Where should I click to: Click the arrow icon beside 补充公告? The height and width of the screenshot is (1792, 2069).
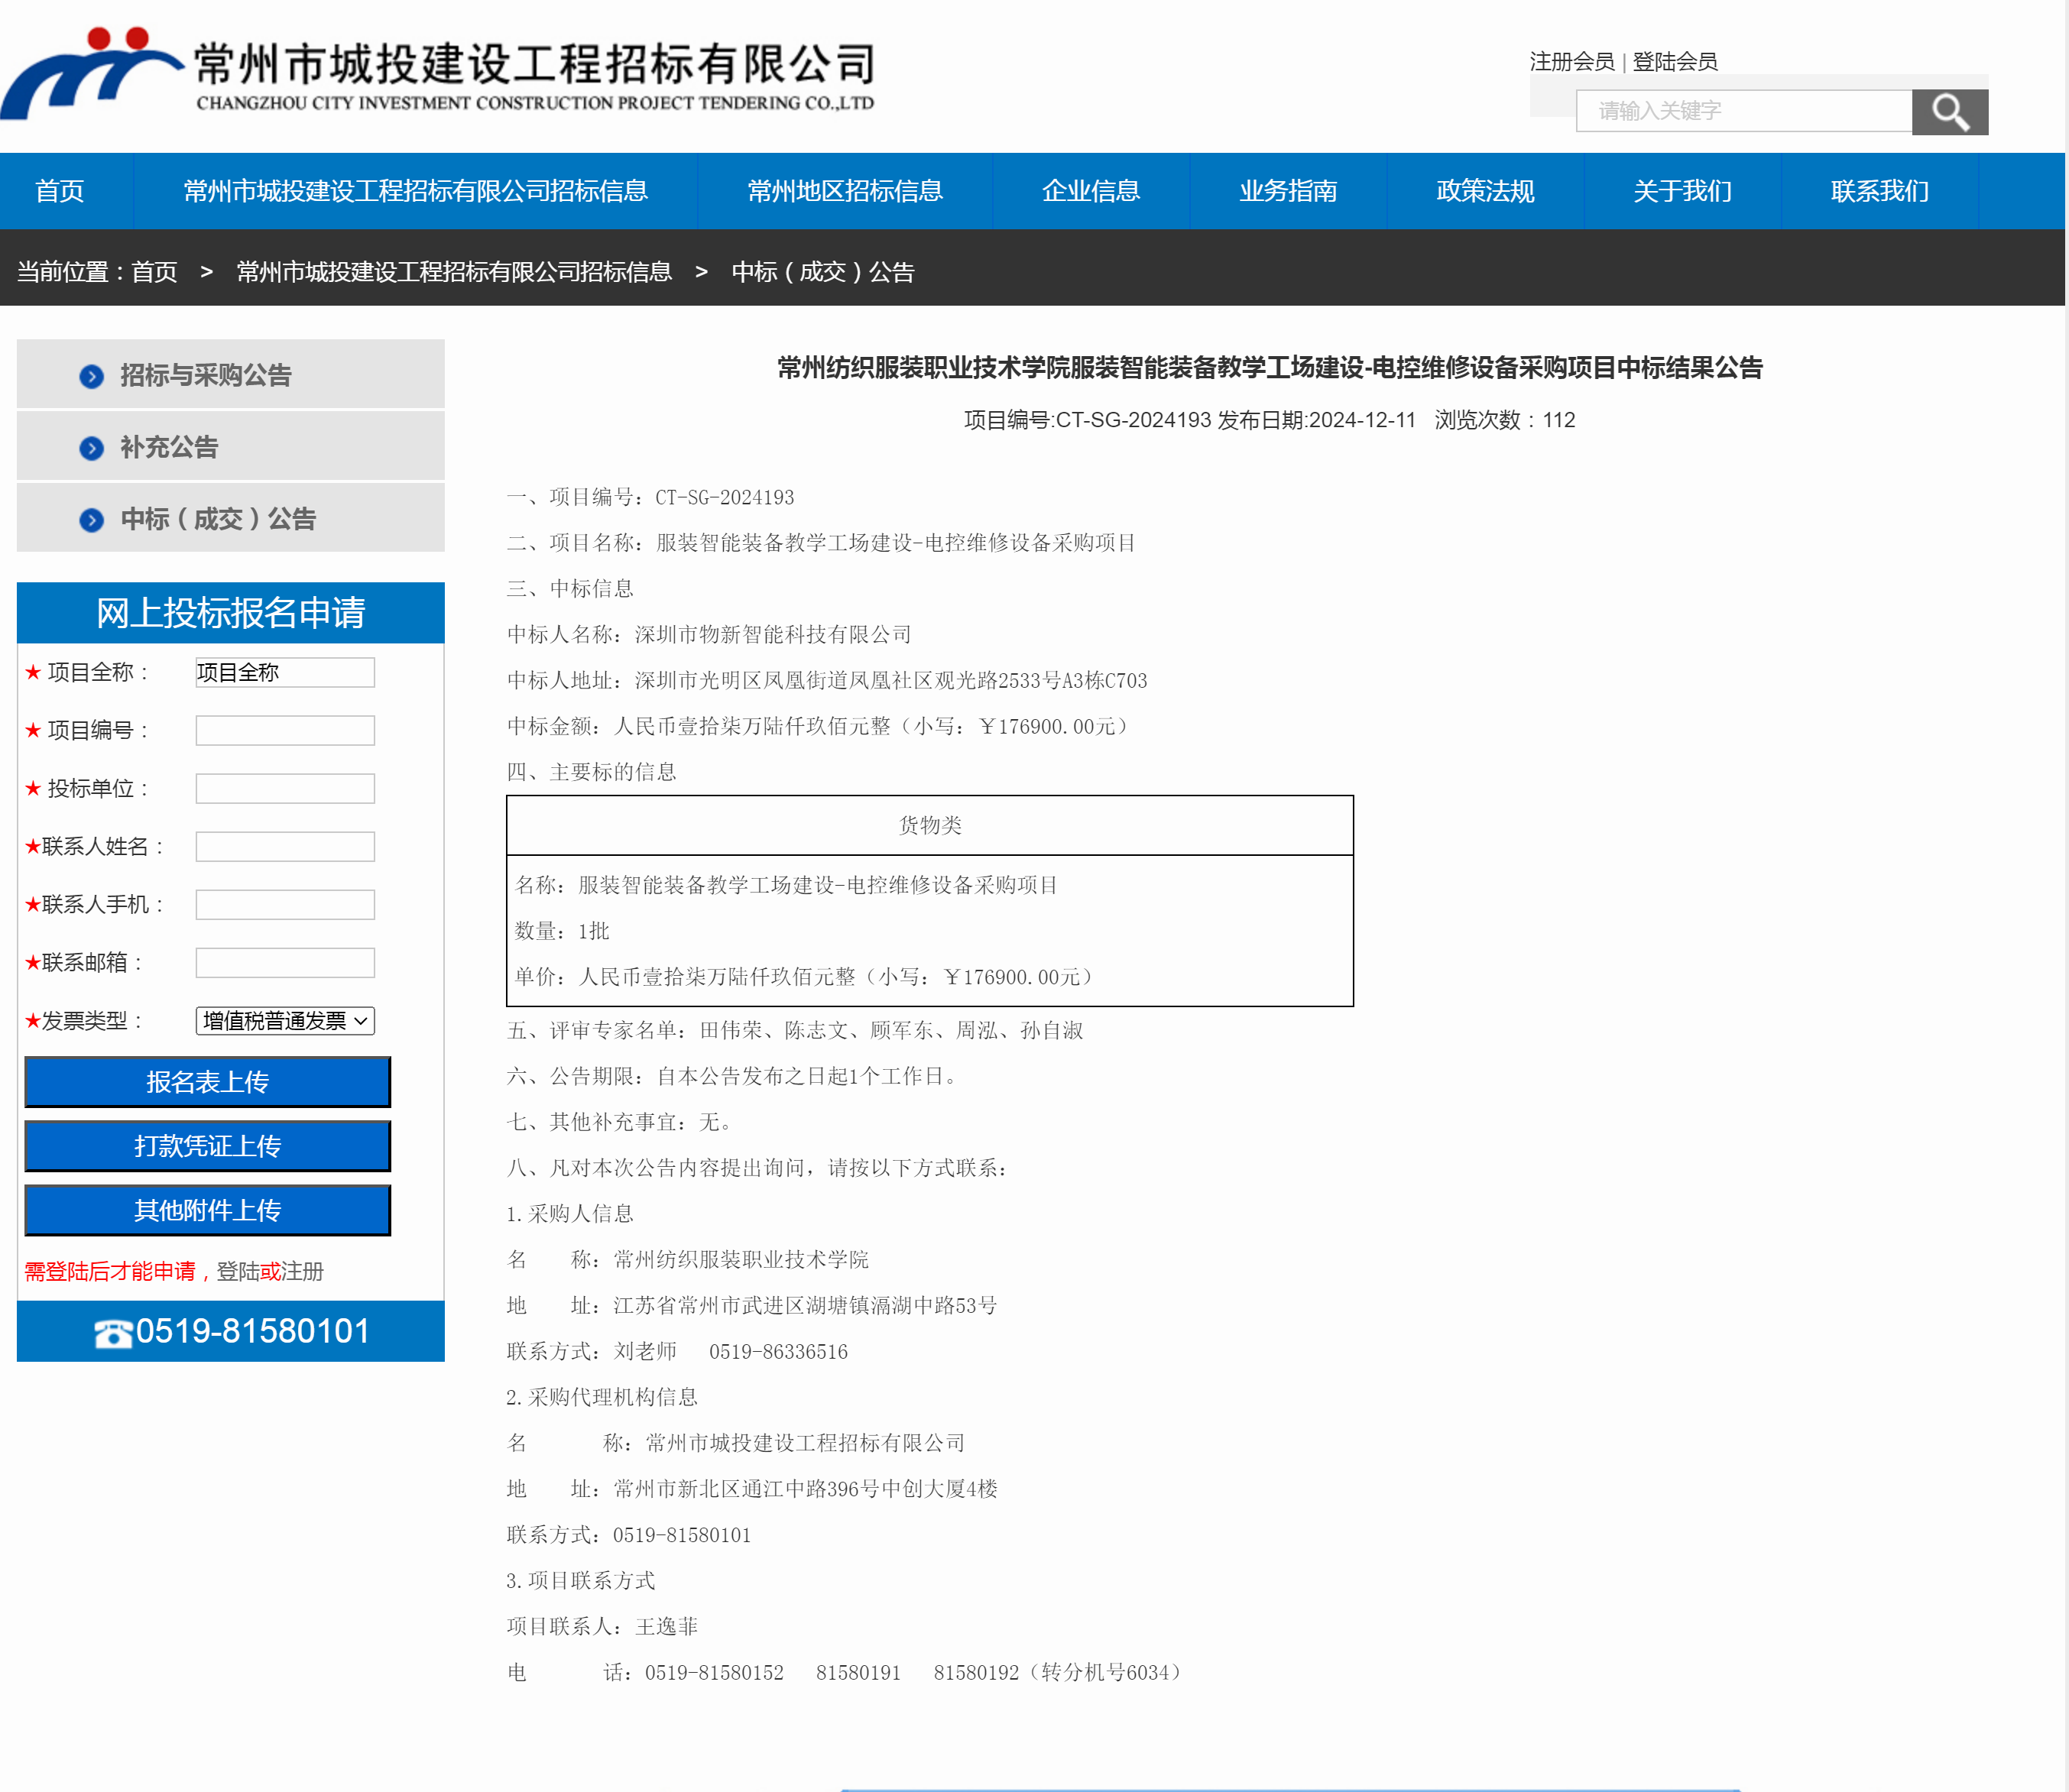coord(91,448)
